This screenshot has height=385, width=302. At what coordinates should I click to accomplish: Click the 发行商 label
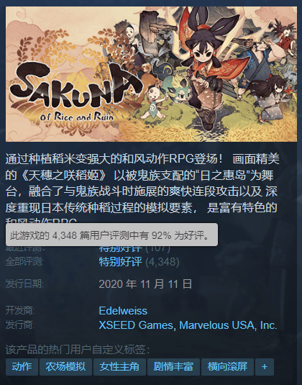(x=20, y=325)
